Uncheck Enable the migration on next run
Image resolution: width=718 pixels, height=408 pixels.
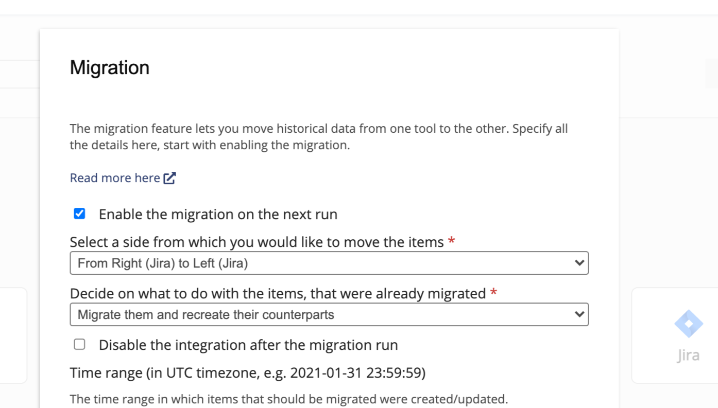[79, 214]
